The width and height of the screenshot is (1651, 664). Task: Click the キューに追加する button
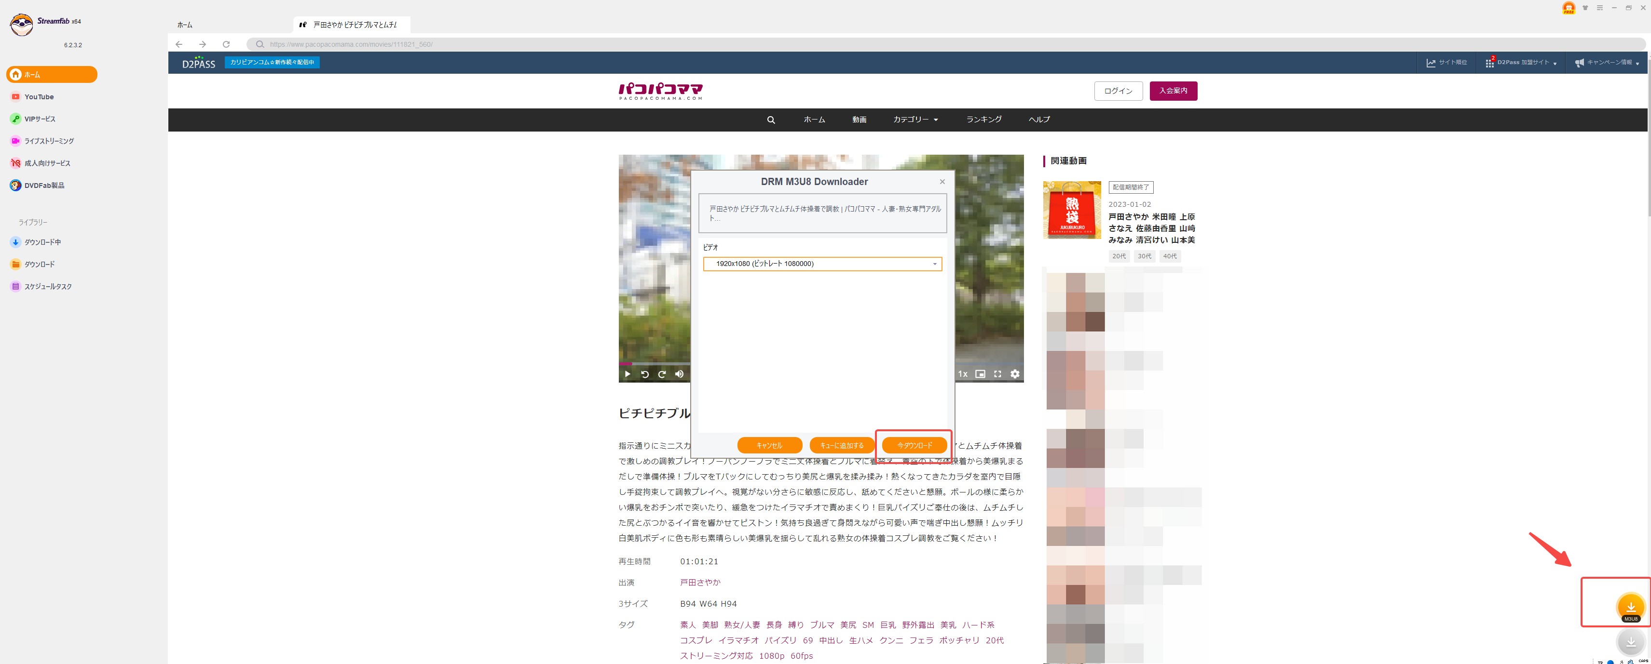[842, 445]
